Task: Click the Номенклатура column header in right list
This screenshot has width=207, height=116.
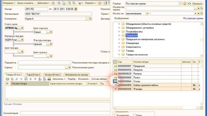Action: [157, 62]
